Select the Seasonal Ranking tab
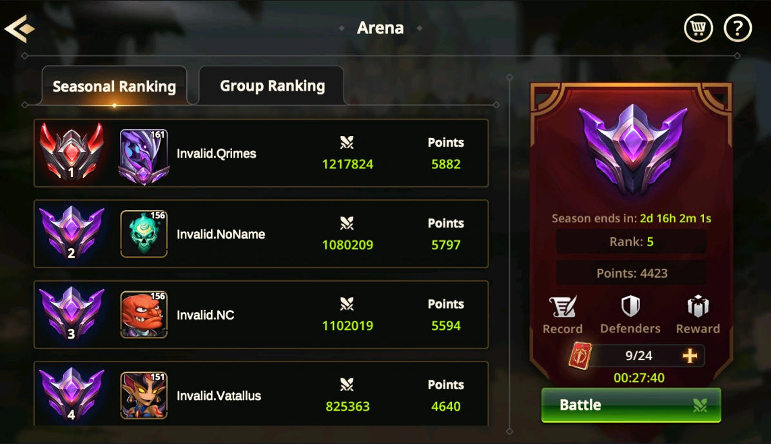771x444 pixels. point(114,86)
